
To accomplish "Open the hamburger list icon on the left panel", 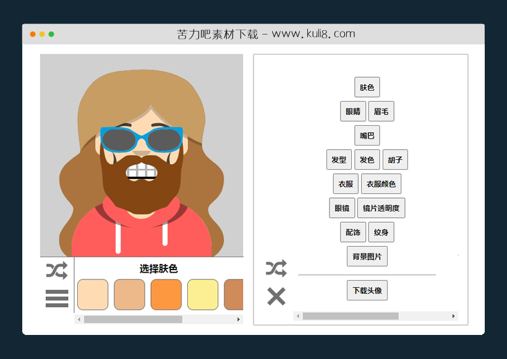I will [x=56, y=298].
